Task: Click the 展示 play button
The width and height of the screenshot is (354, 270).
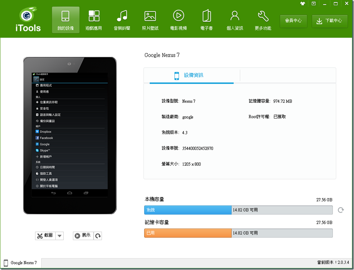Action: 83,236
